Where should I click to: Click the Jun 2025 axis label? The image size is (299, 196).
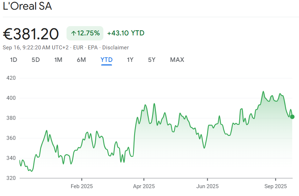click(x=207, y=186)
